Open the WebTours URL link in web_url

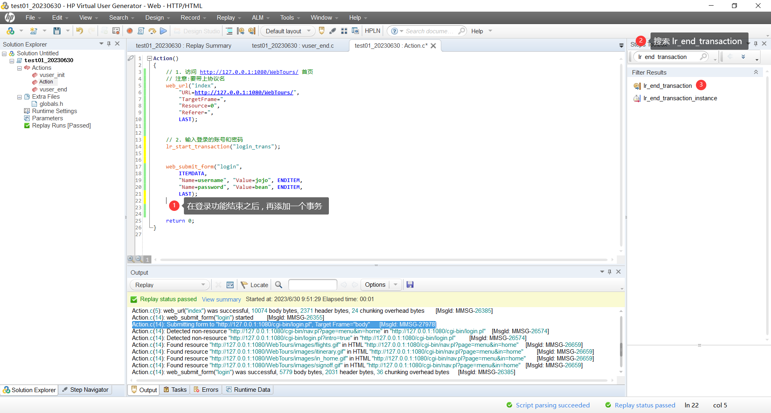pos(244,93)
